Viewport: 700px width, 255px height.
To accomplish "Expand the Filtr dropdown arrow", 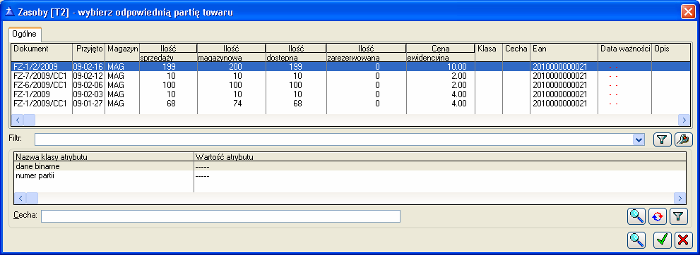I will (x=639, y=139).
